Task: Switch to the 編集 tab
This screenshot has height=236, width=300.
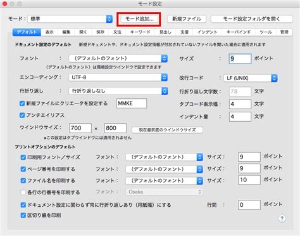Action: coord(66,32)
